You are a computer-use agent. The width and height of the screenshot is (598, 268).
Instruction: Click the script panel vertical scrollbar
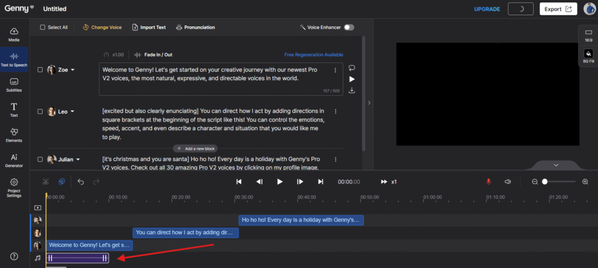click(x=363, y=93)
